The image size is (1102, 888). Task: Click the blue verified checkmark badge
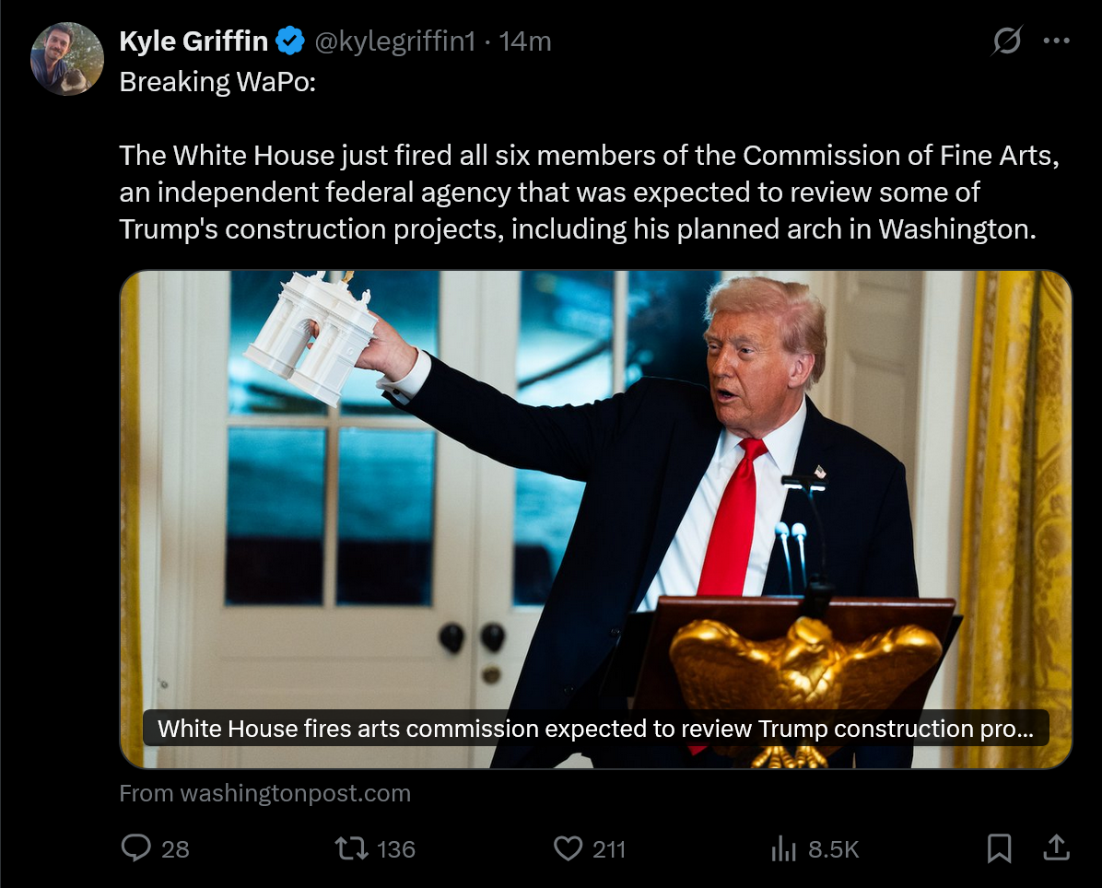point(289,41)
